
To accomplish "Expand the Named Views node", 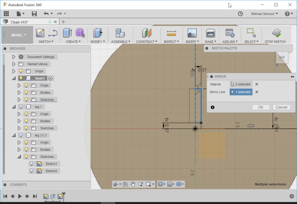I will [14, 64].
